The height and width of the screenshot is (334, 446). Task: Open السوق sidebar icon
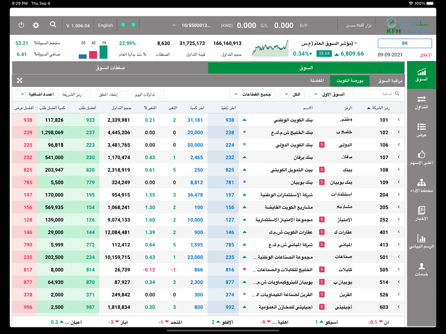pos(421,75)
